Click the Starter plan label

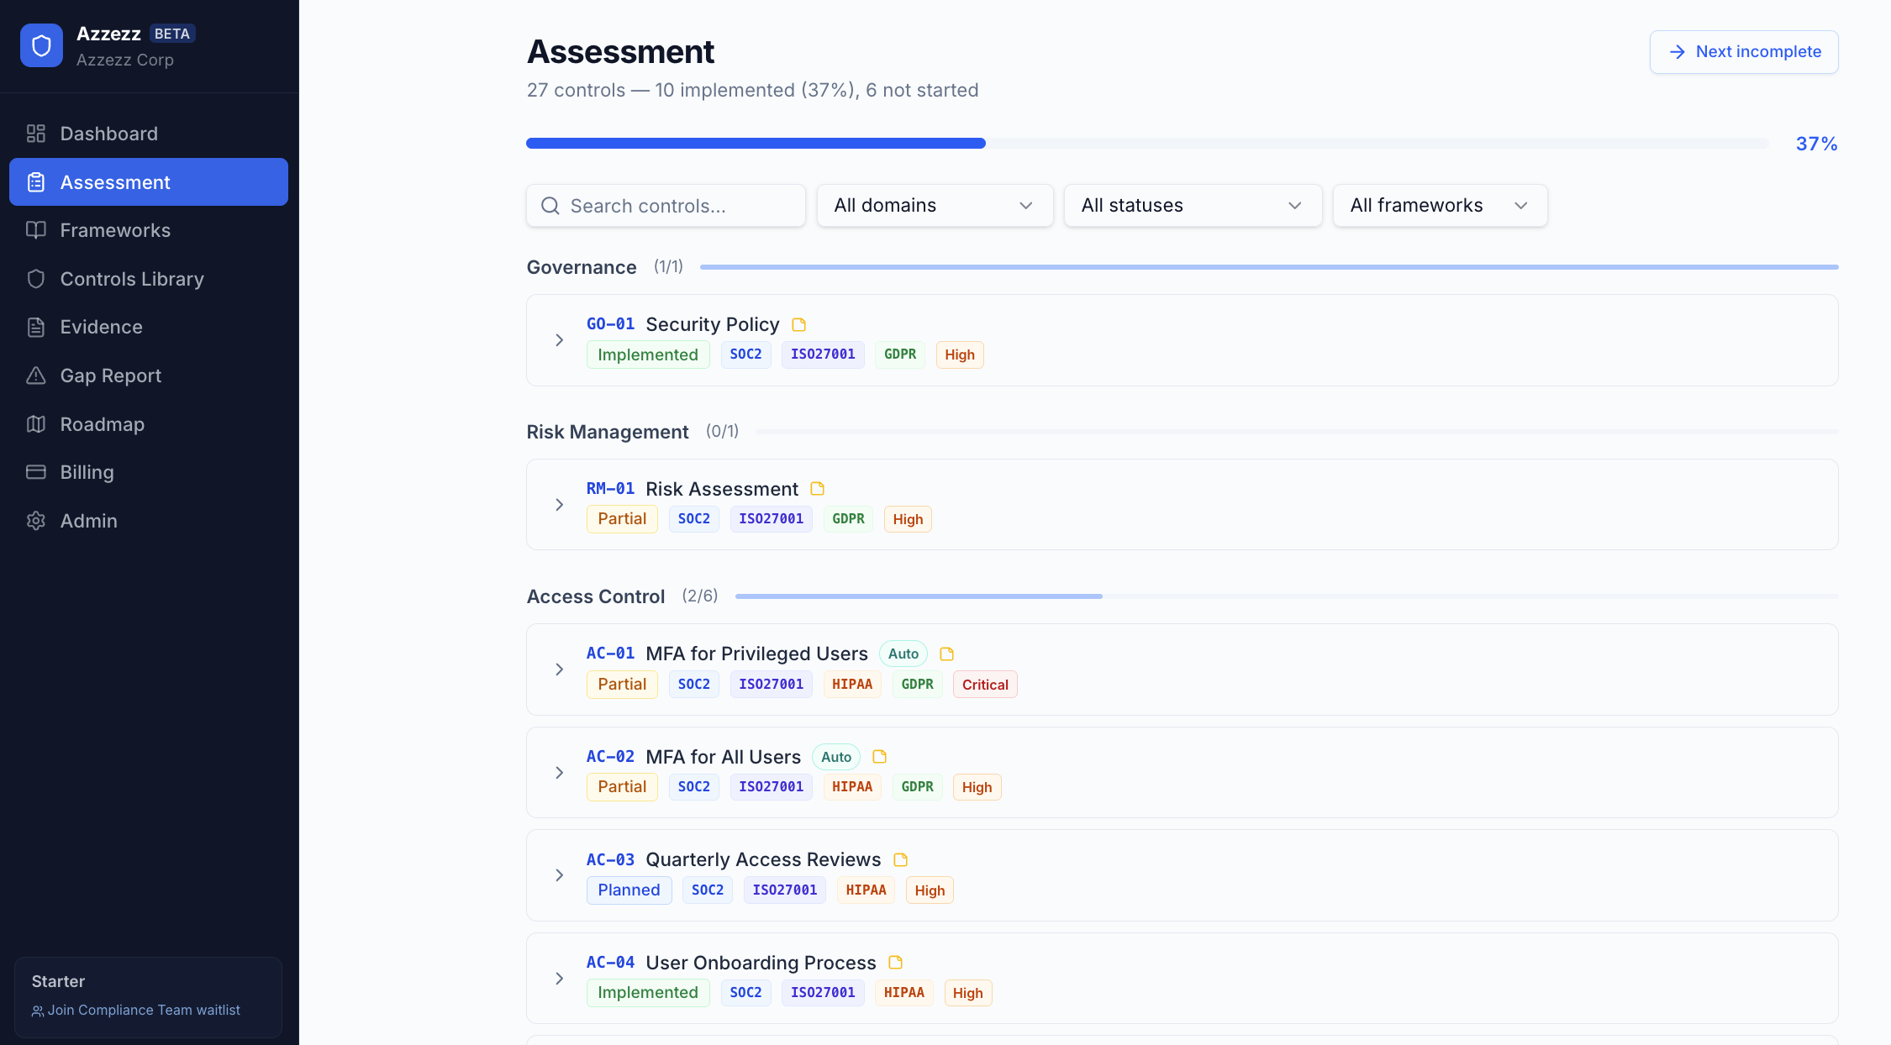click(58, 981)
